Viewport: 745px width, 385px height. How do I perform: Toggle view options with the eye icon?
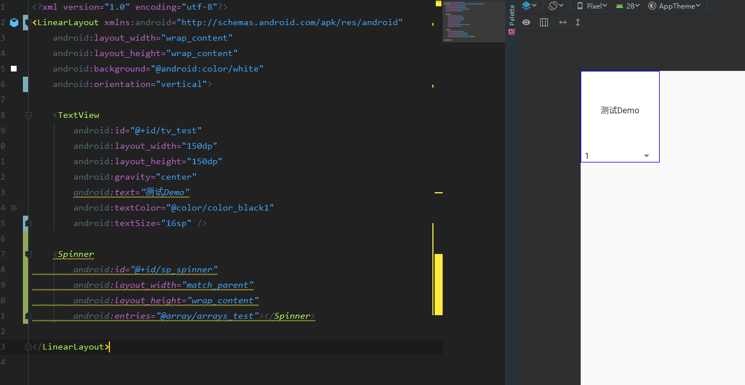tap(526, 22)
